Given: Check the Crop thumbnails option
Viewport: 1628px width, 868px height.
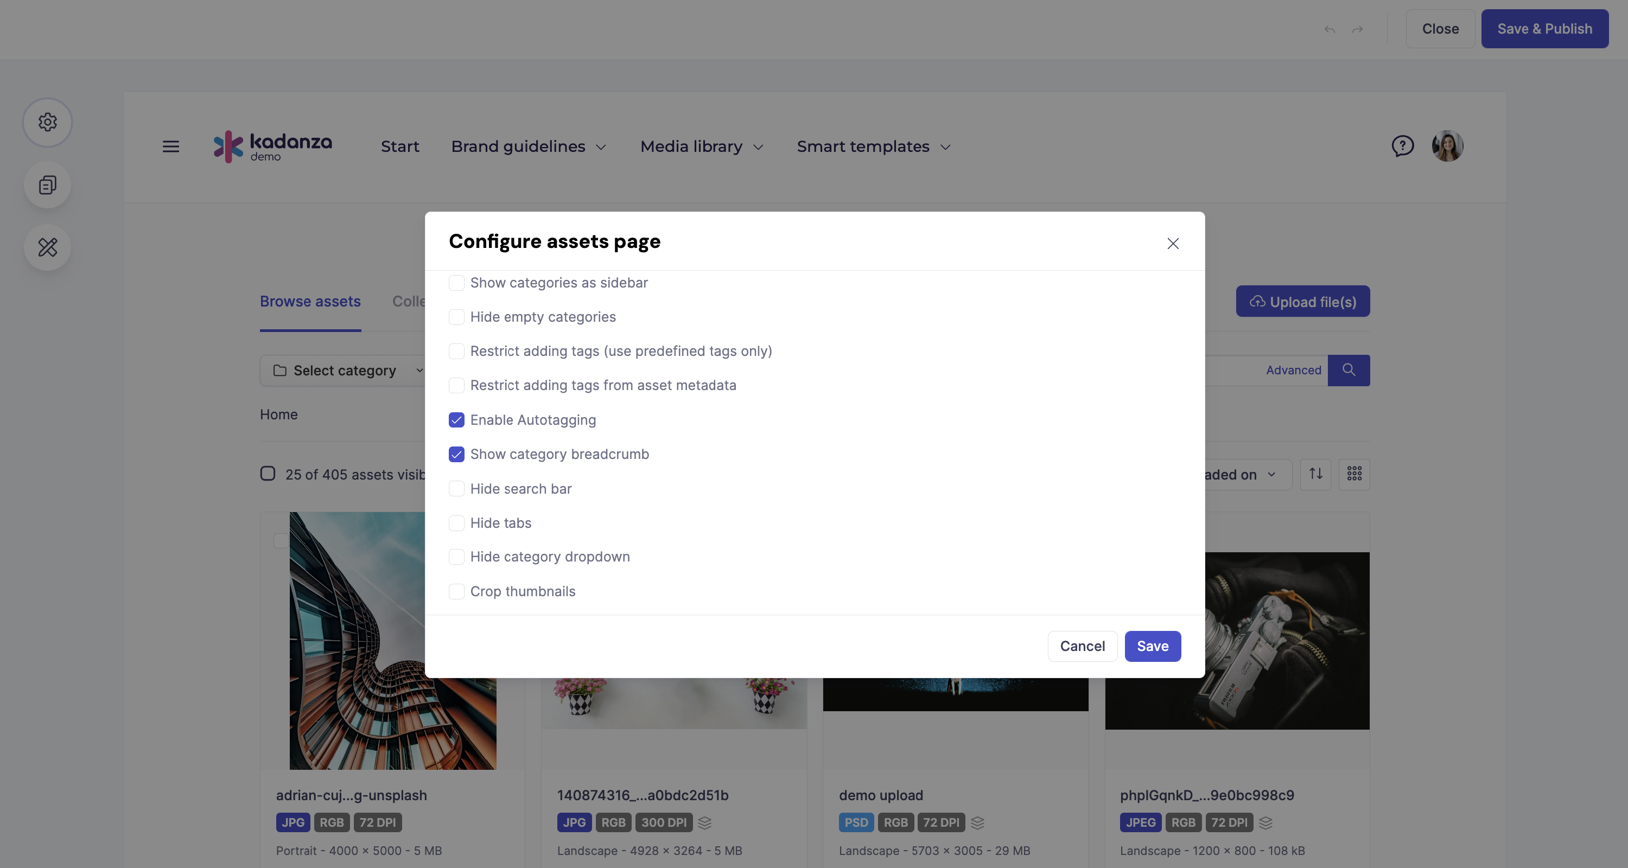Looking at the screenshot, I should pyautogui.click(x=457, y=591).
